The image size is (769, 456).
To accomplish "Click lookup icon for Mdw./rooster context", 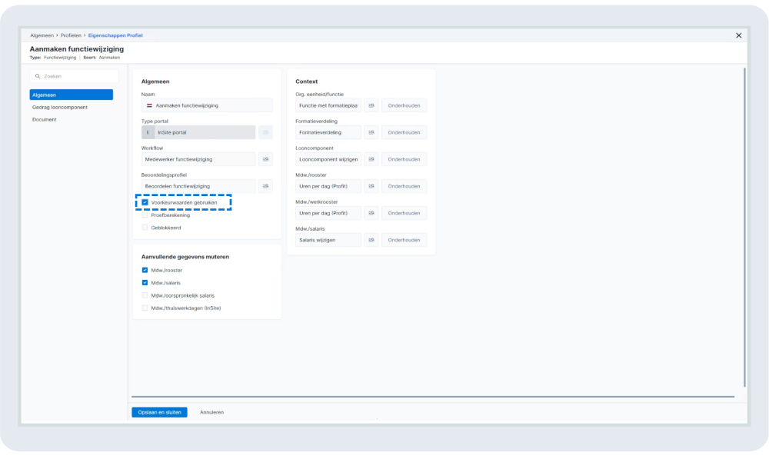I will (x=371, y=186).
